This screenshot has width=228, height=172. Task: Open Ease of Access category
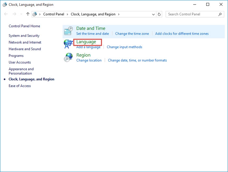coord(20,86)
